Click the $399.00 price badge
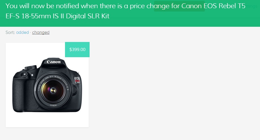This screenshot has height=140, width=260. [x=77, y=49]
